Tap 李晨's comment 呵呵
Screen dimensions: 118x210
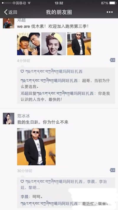pyautogui.click(x=32, y=197)
